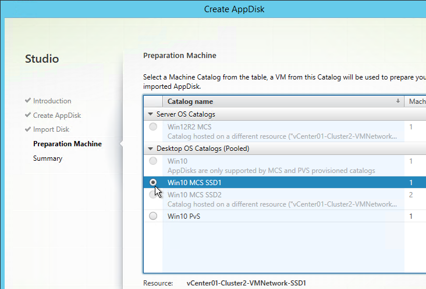
Task: Click the machine count for Win10 PvS
Action: pos(411,216)
